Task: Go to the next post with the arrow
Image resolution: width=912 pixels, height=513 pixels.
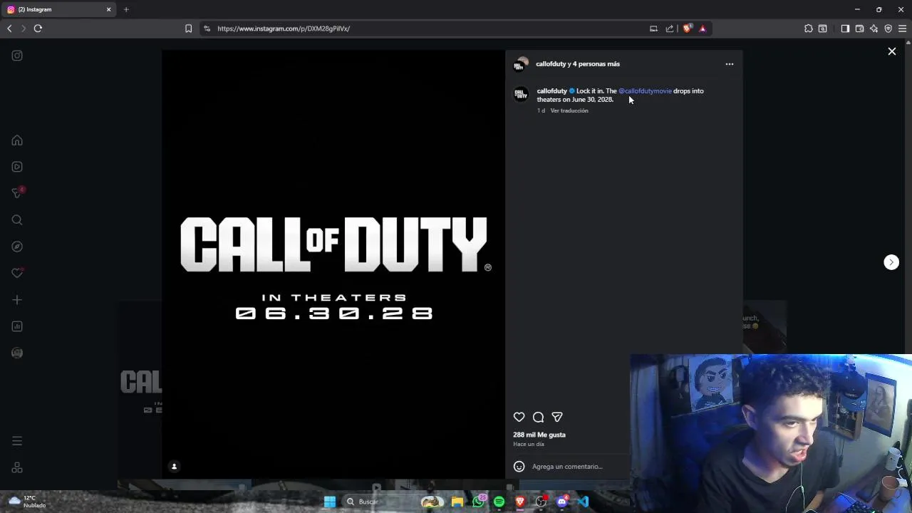Action: 891,262
